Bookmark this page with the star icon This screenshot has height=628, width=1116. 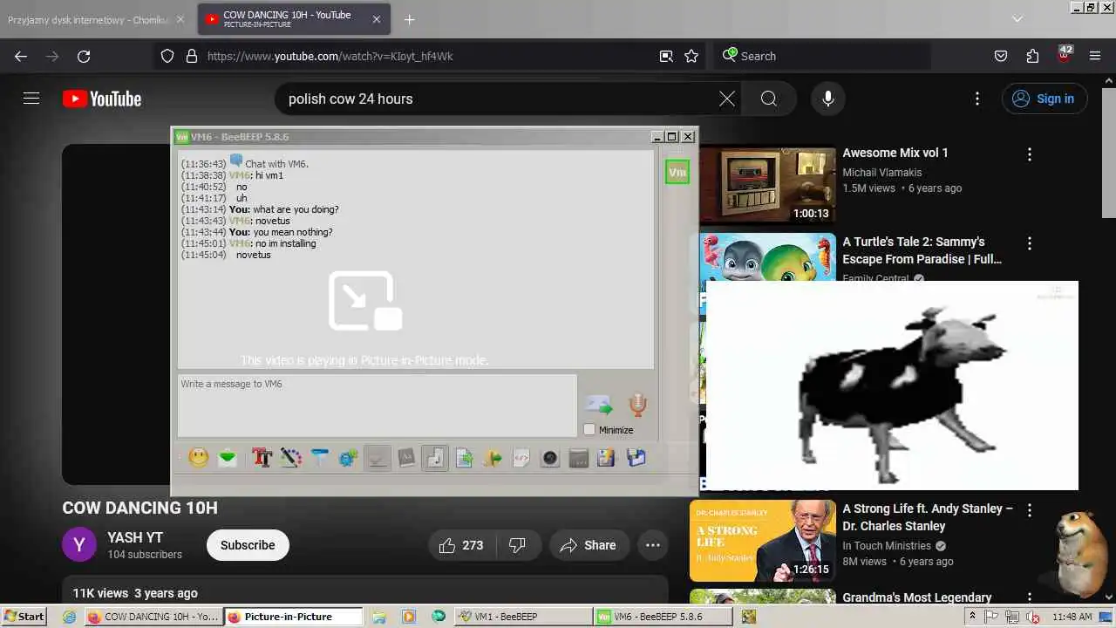(x=691, y=56)
